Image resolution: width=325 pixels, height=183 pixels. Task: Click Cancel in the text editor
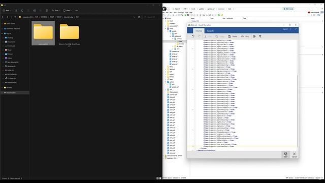(294, 155)
